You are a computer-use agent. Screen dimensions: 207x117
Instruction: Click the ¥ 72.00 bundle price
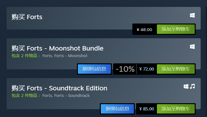(x=147, y=69)
